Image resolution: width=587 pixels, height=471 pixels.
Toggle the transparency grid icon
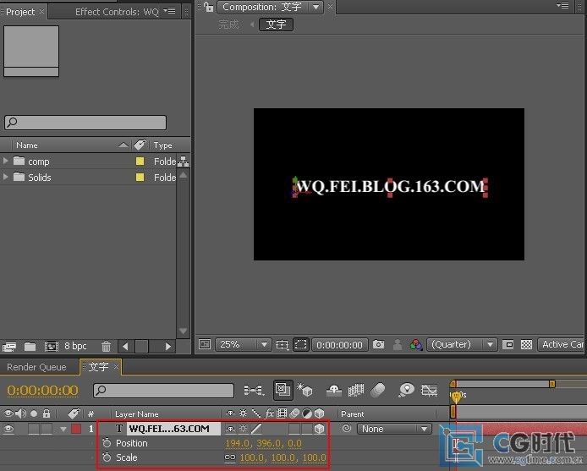click(526, 344)
